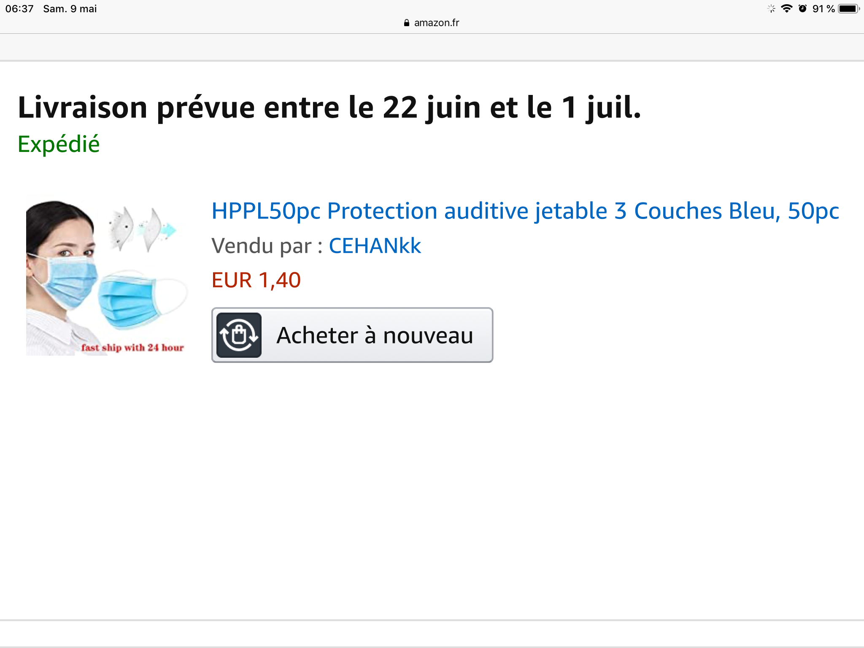Click the buy-again shopping bag icon
Screen dimensions: 864x648
coord(239,335)
